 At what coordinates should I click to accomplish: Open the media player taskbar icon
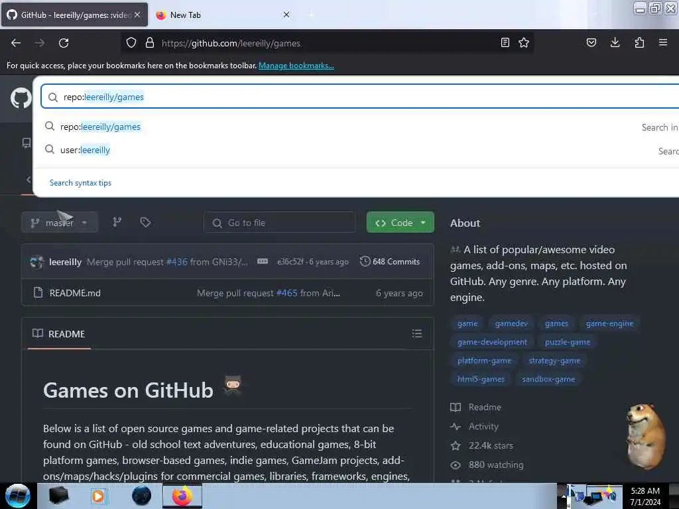tap(98, 496)
